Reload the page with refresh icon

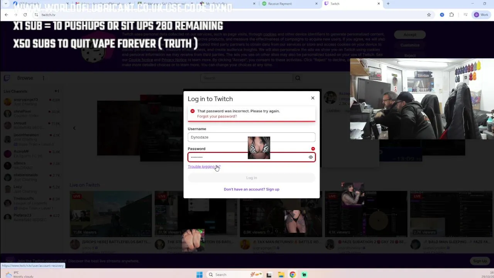pos(25,15)
